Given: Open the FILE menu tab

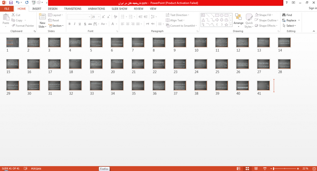Looking at the screenshot, I should (7, 9).
